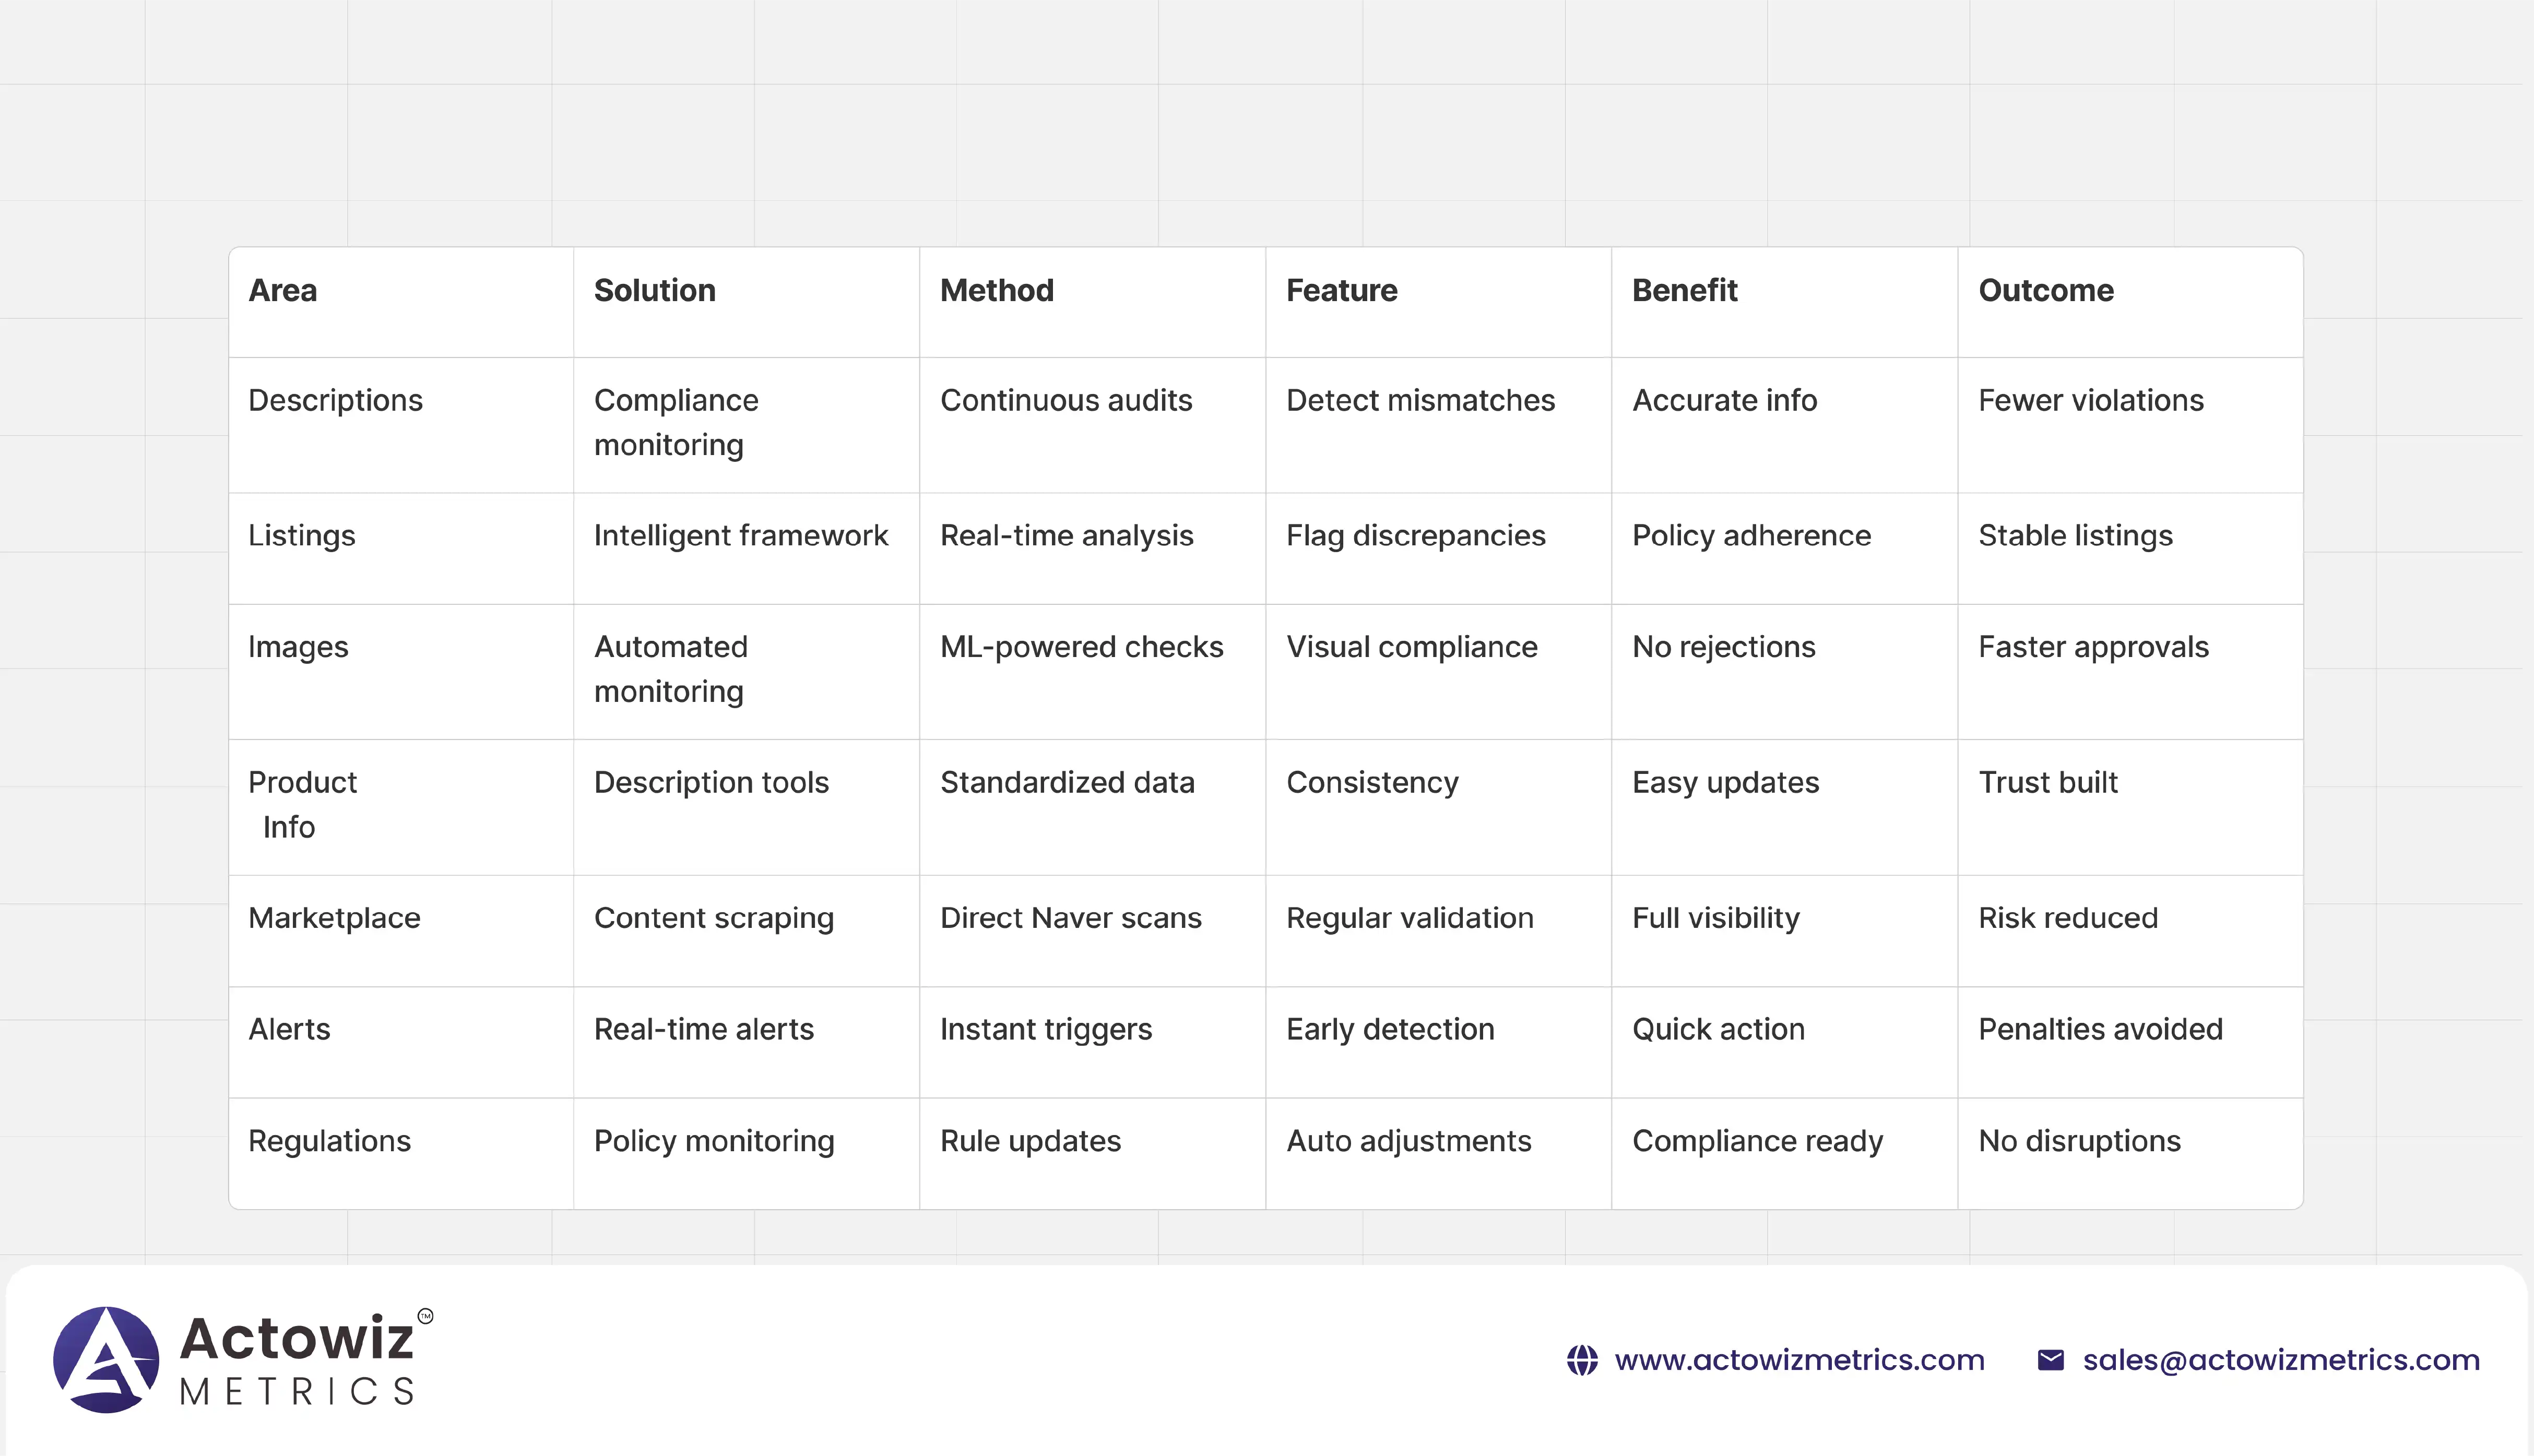Click the envelope icon beside sales email
This screenshot has height=1456, width=2534.
pyautogui.click(x=2050, y=1360)
